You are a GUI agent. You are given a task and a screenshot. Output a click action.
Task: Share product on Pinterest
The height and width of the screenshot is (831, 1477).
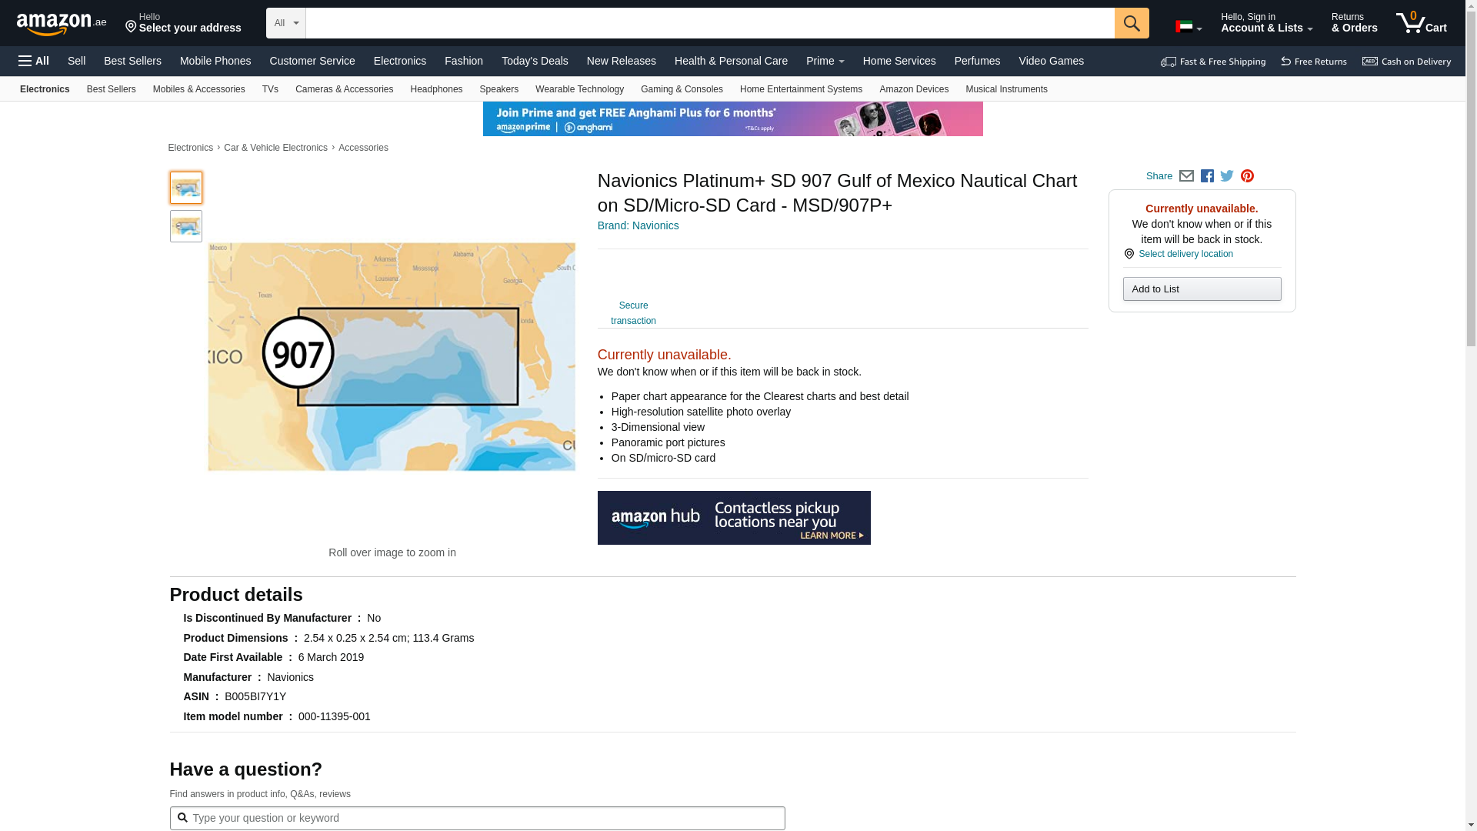pos(1247,176)
